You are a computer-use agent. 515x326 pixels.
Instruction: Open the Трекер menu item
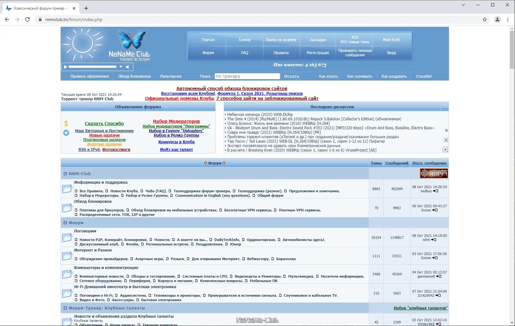[245, 40]
